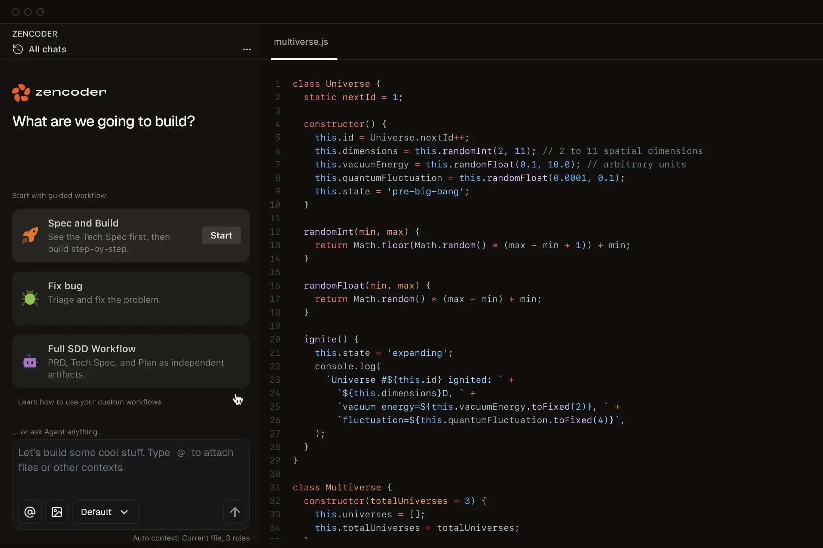Select the Full SDD Workflow card
The height and width of the screenshot is (548, 823).
[131, 361]
